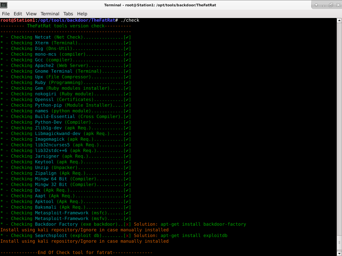Click the scrollbar up arrow icon
Viewport: 342px width, 256px height.
(x=339, y=20)
